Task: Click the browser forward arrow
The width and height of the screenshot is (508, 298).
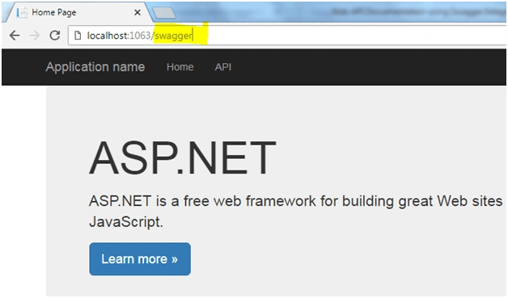Action: coord(34,36)
